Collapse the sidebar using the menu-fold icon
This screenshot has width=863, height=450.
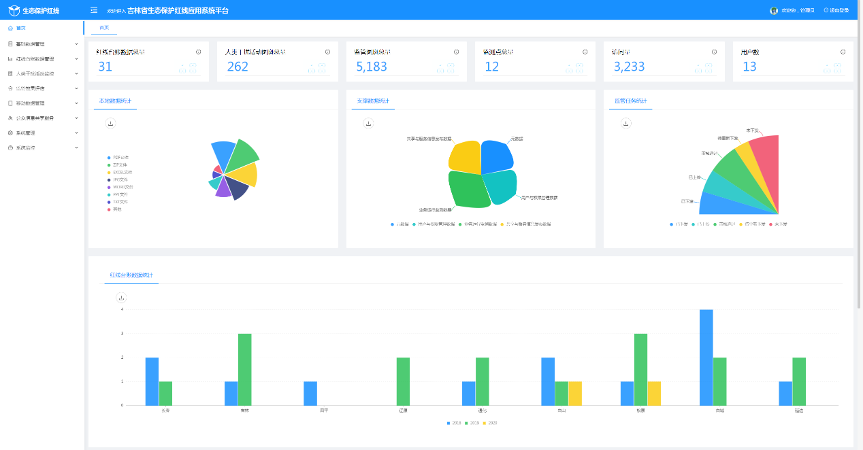tap(94, 10)
